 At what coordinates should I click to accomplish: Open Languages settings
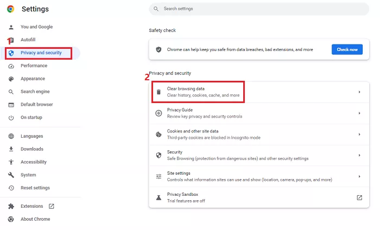click(31, 136)
